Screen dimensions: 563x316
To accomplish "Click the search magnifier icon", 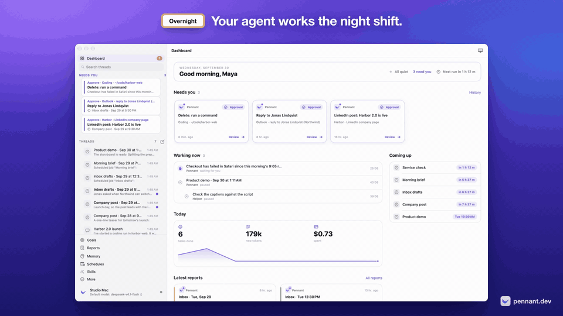I will pyautogui.click(x=83, y=67).
